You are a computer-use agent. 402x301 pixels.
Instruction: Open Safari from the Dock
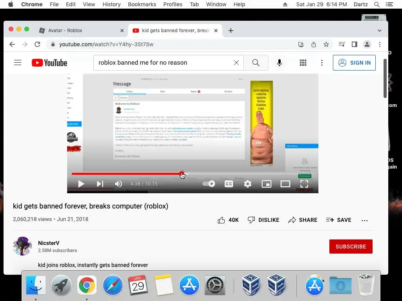[x=113, y=285]
